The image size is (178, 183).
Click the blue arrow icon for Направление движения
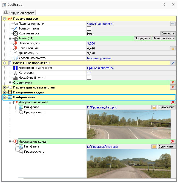(x=15, y=68)
